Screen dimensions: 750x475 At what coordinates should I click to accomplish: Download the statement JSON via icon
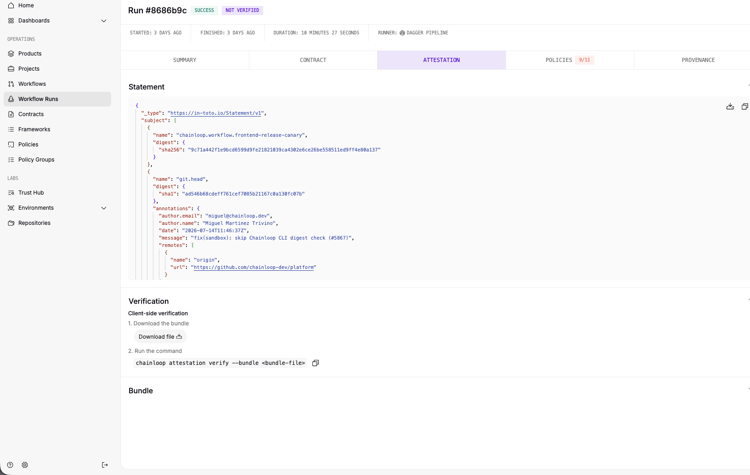(x=730, y=106)
